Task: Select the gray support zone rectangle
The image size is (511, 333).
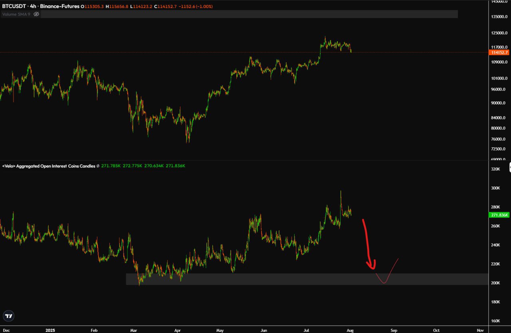Action: click(248, 279)
